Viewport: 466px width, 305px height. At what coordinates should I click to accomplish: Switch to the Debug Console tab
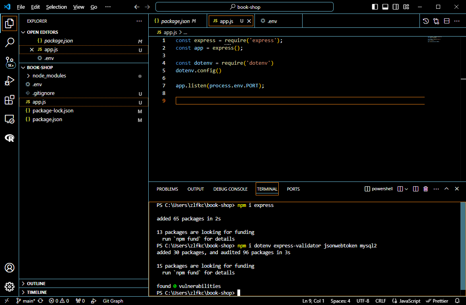pyautogui.click(x=230, y=189)
